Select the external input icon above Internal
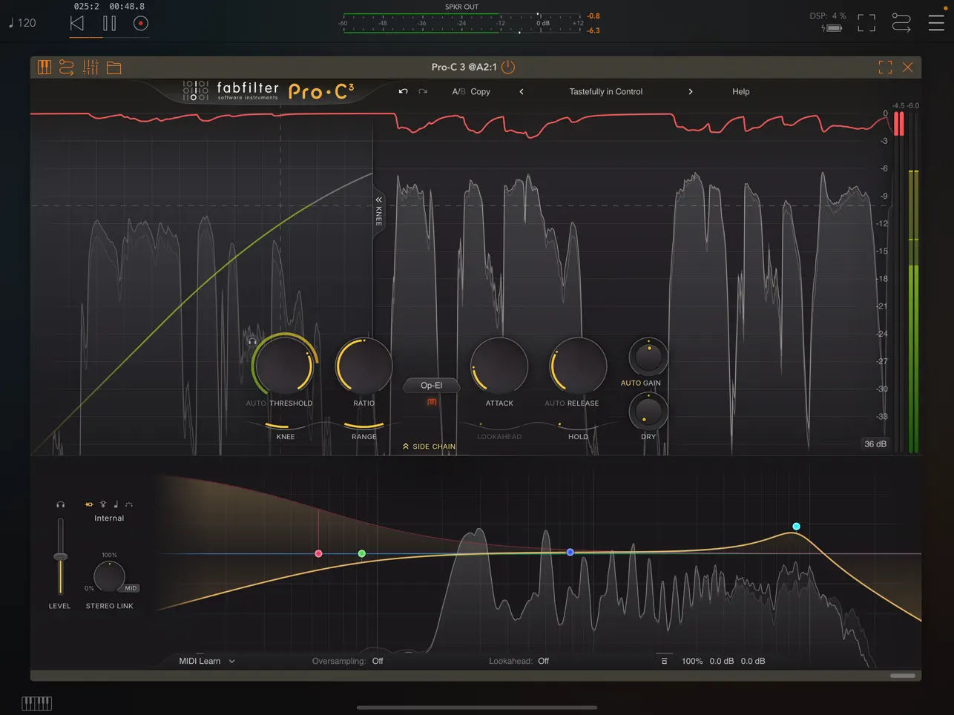The height and width of the screenshot is (715, 954). pos(89,504)
